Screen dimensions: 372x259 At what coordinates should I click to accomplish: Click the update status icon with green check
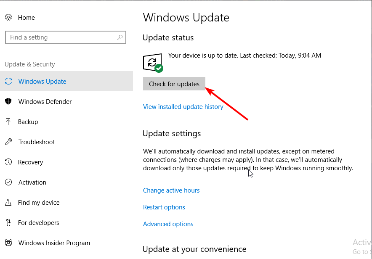click(x=153, y=63)
